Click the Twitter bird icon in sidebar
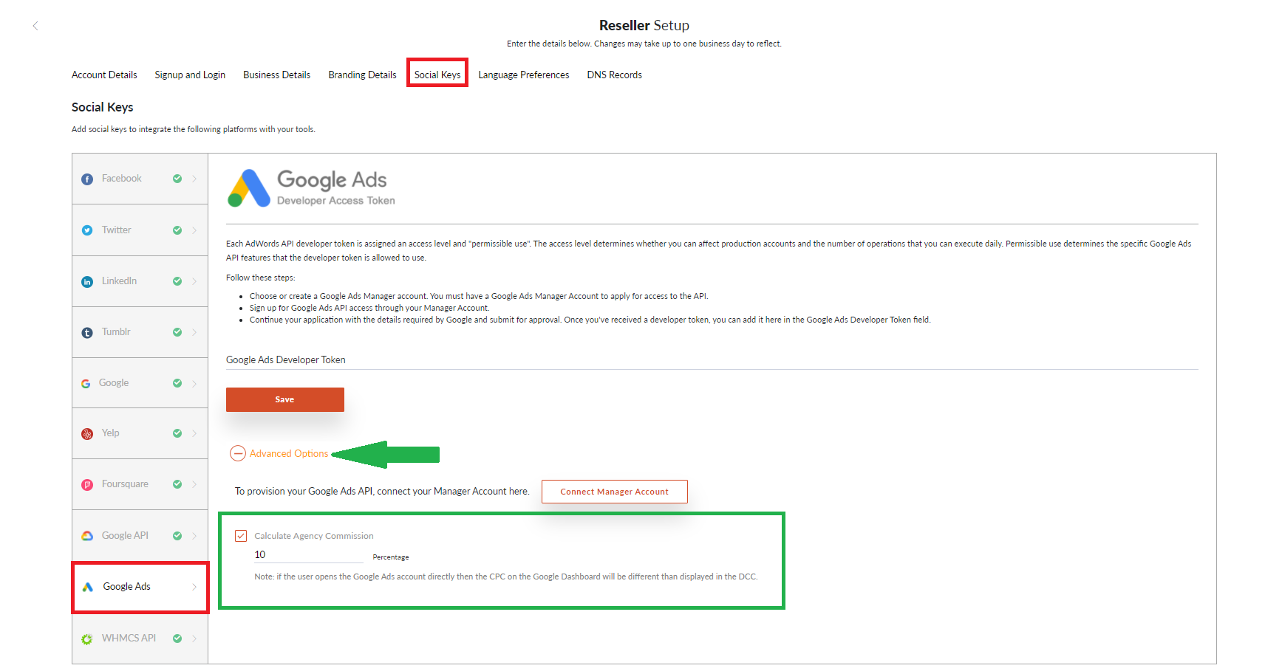The height and width of the screenshot is (671, 1282). pyautogui.click(x=87, y=230)
